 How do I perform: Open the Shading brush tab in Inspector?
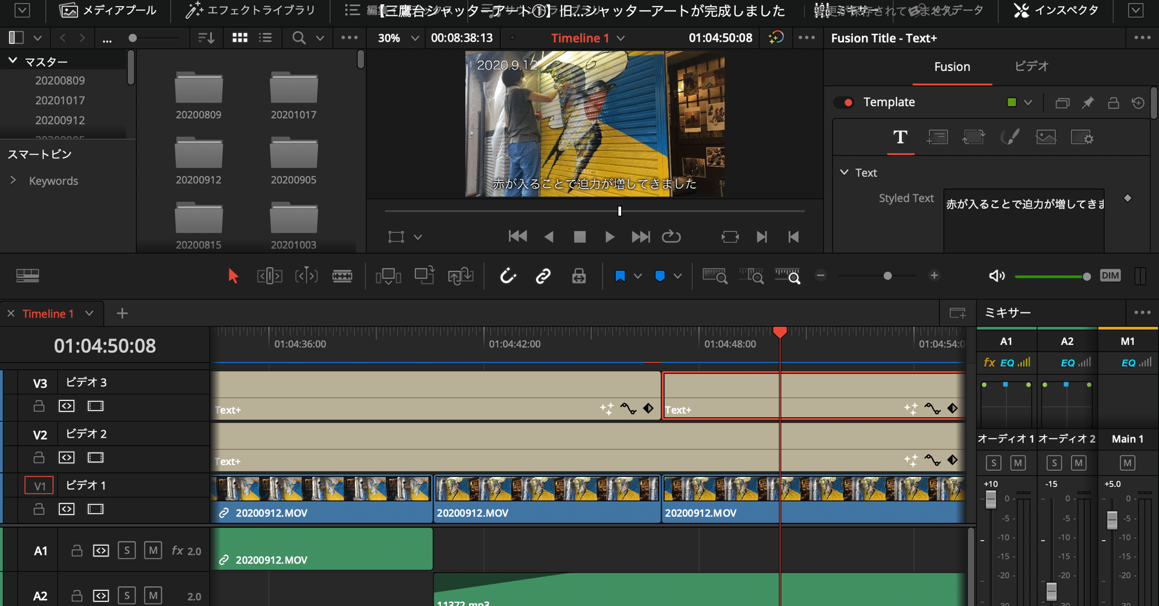point(1010,137)
